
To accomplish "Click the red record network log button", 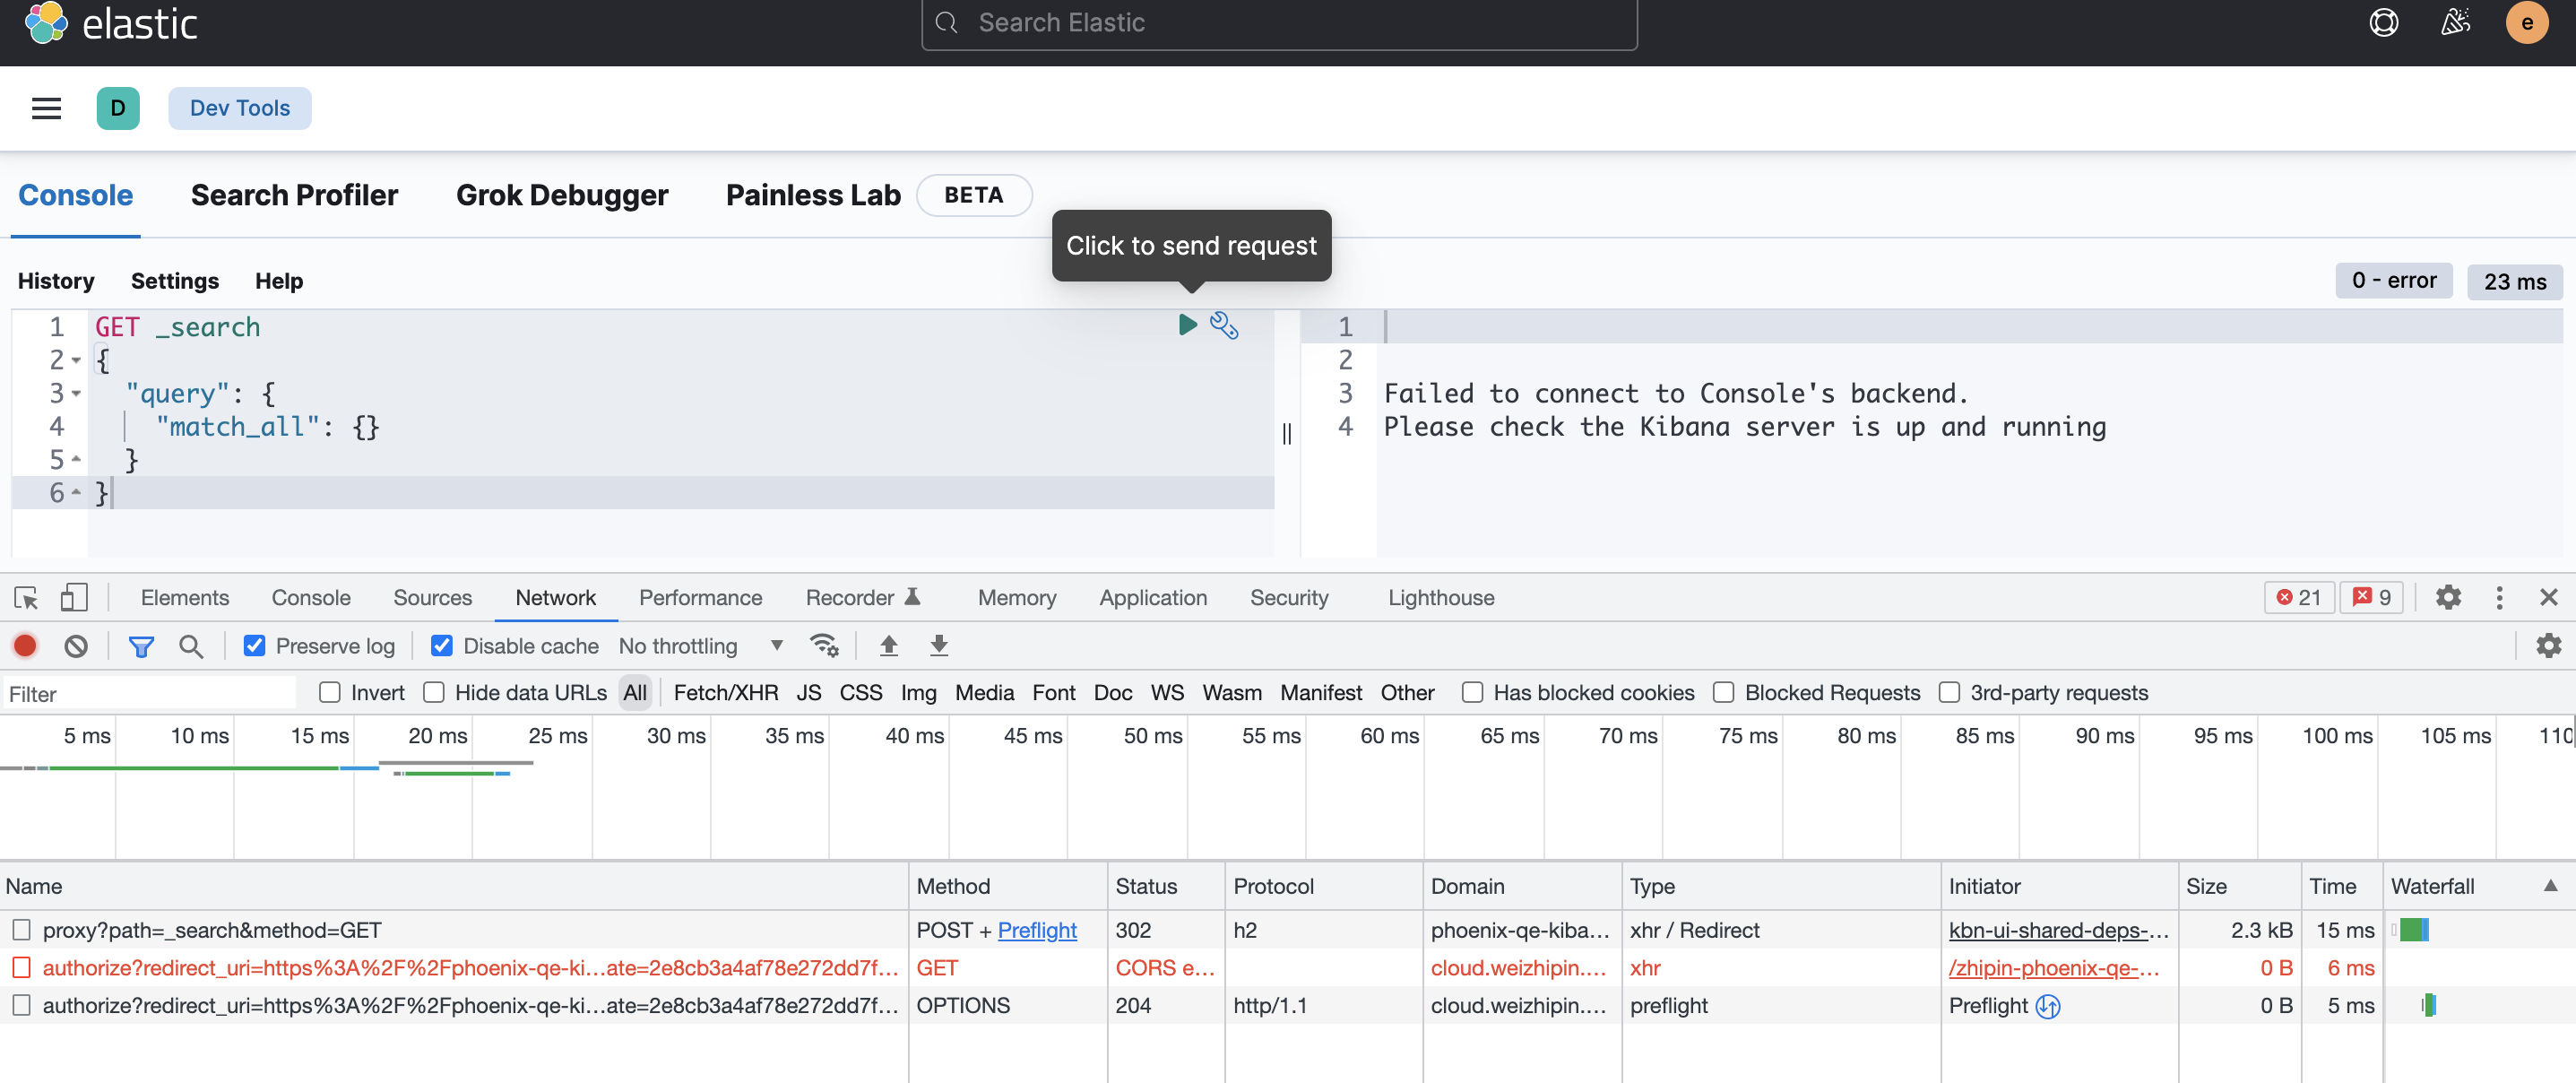I will [x=25, y=645].
